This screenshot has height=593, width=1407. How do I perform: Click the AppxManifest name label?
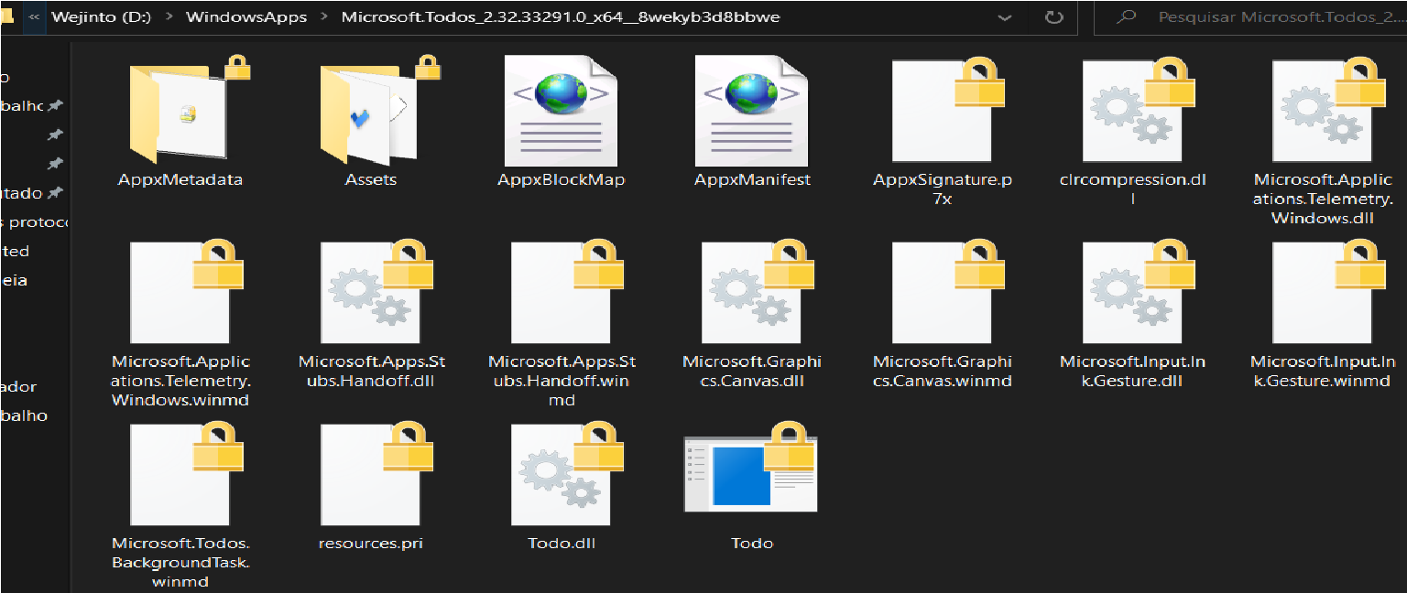753,179
